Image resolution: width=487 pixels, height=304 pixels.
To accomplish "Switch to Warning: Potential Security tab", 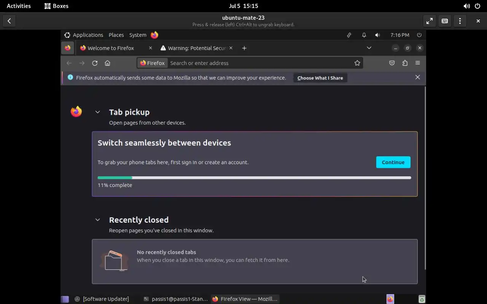I will [x=197, y=48].
